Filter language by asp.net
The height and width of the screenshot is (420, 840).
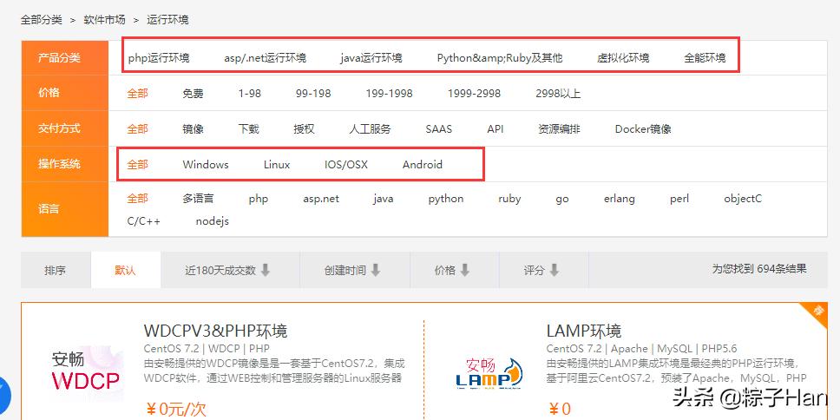pyautogui.click(x=321, y=199)
